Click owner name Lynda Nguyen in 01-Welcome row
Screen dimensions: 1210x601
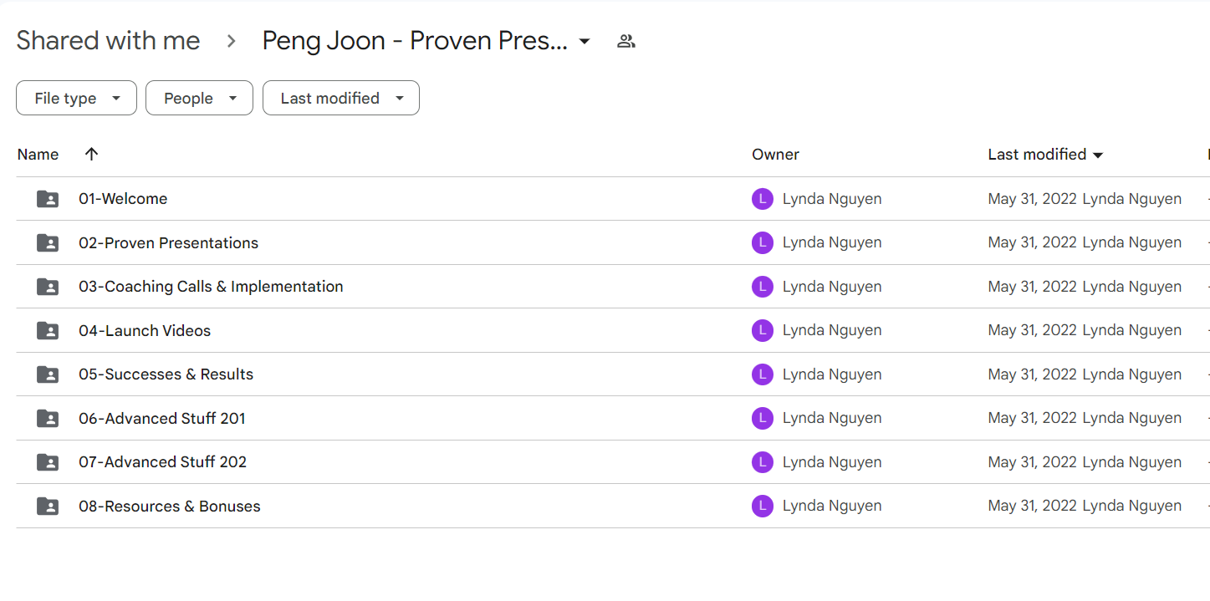(x=832, y=199)
